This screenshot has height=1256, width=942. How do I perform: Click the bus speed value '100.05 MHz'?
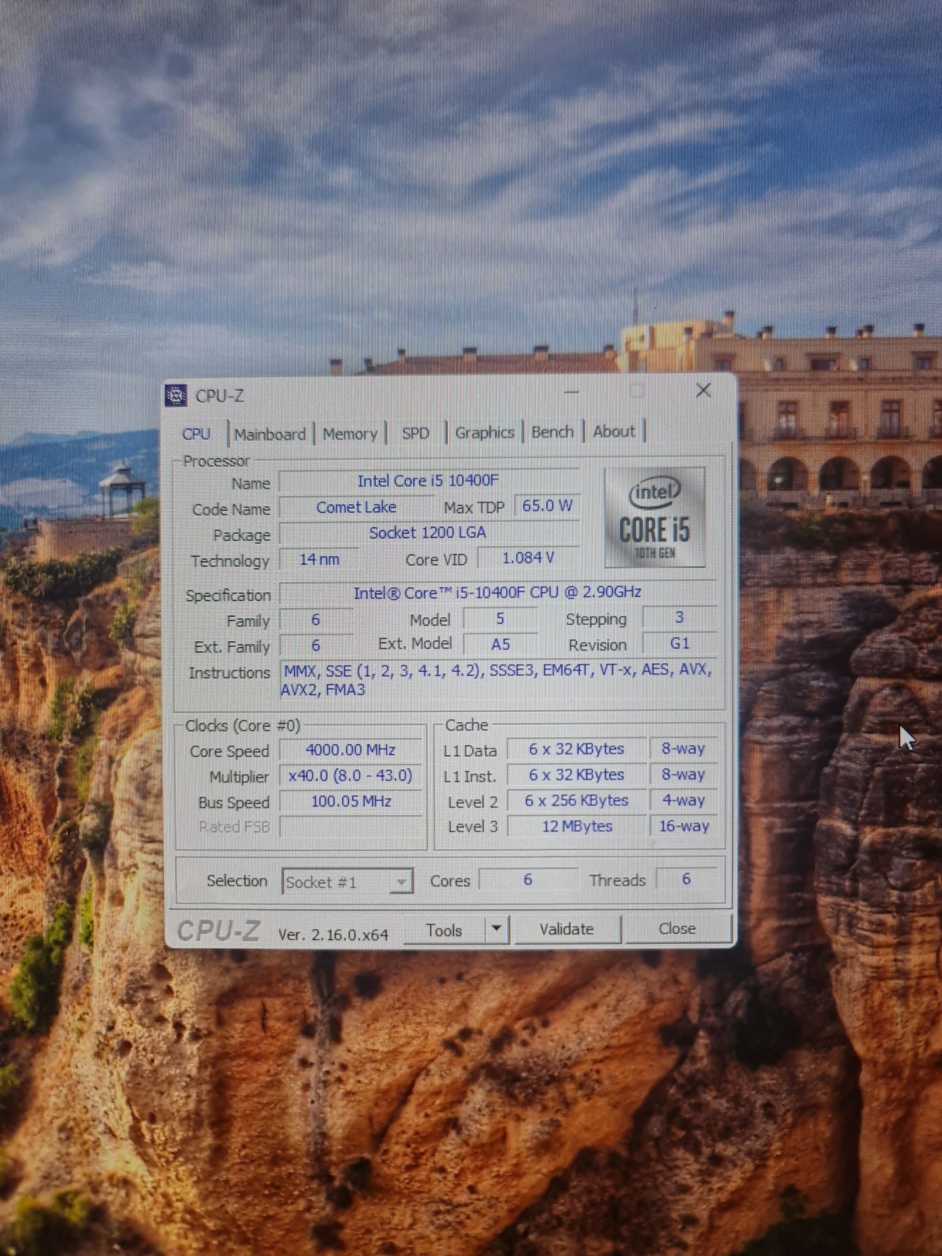click(x=351, y=801)
